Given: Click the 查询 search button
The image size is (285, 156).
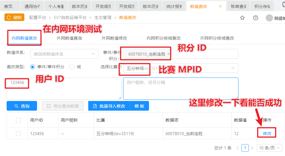Looking at the screenshot, I should coord(22,106).
